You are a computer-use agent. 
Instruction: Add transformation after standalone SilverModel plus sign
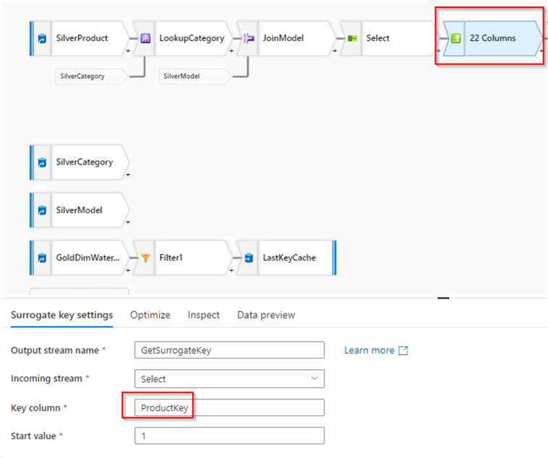128,222
